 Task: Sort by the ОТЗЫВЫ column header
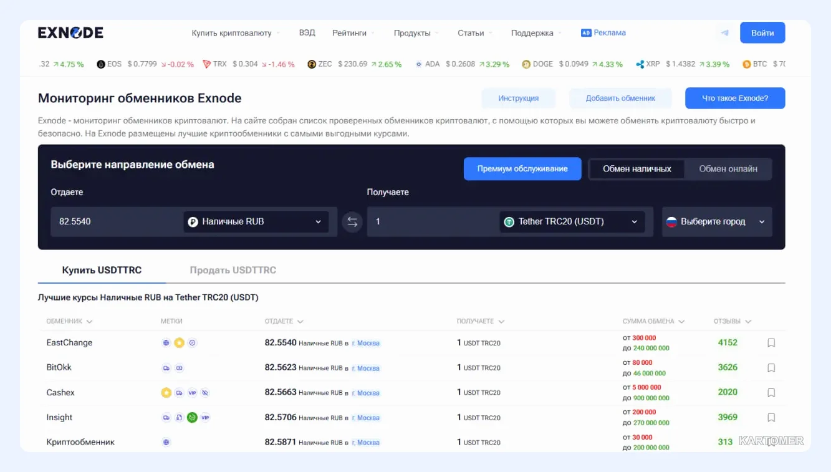733,322
